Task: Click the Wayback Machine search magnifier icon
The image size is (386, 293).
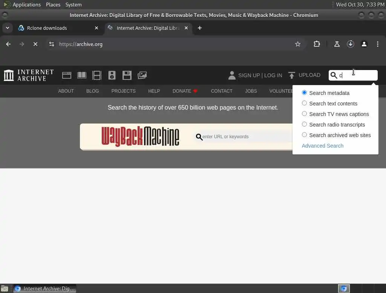Action: click(199, 137)
